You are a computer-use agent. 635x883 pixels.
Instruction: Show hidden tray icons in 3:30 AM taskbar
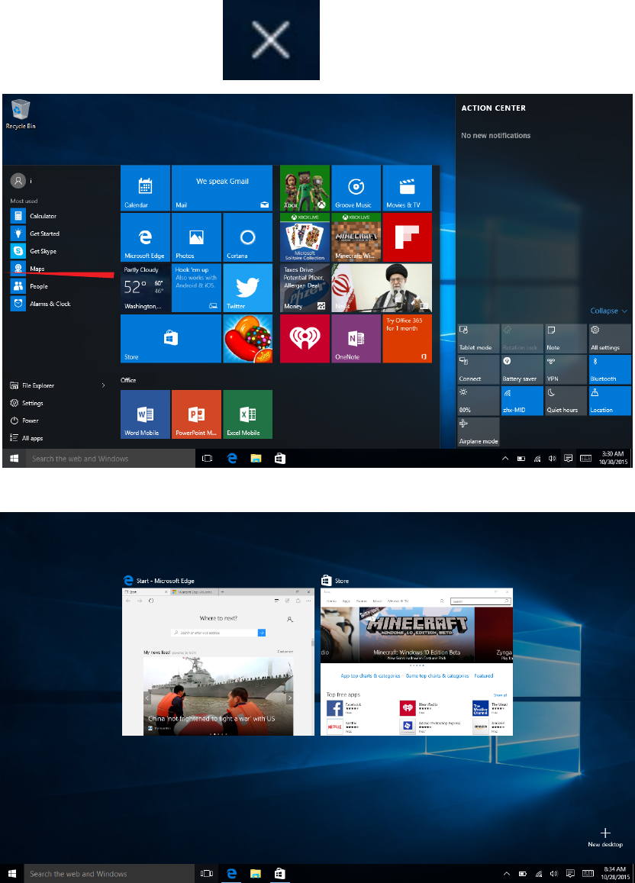(x=505, y=459)
